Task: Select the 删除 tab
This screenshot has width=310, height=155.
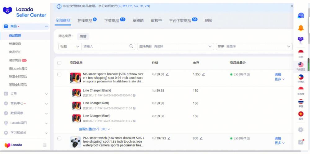Action: pos(208,20)
